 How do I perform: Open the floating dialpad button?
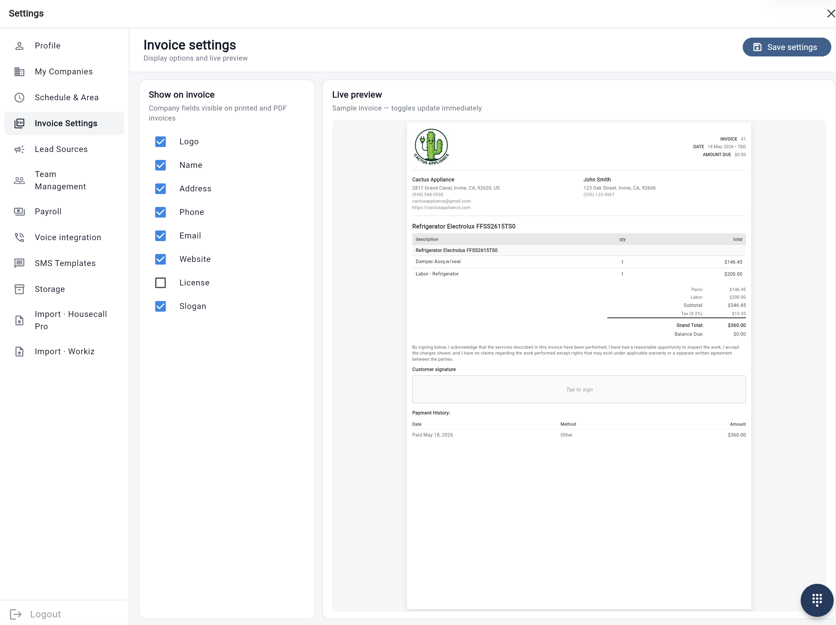tap(817, 600)
